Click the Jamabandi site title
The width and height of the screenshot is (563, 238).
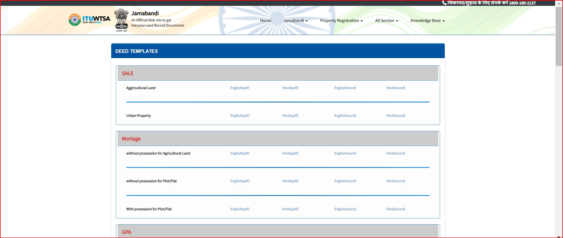(145, 13)
